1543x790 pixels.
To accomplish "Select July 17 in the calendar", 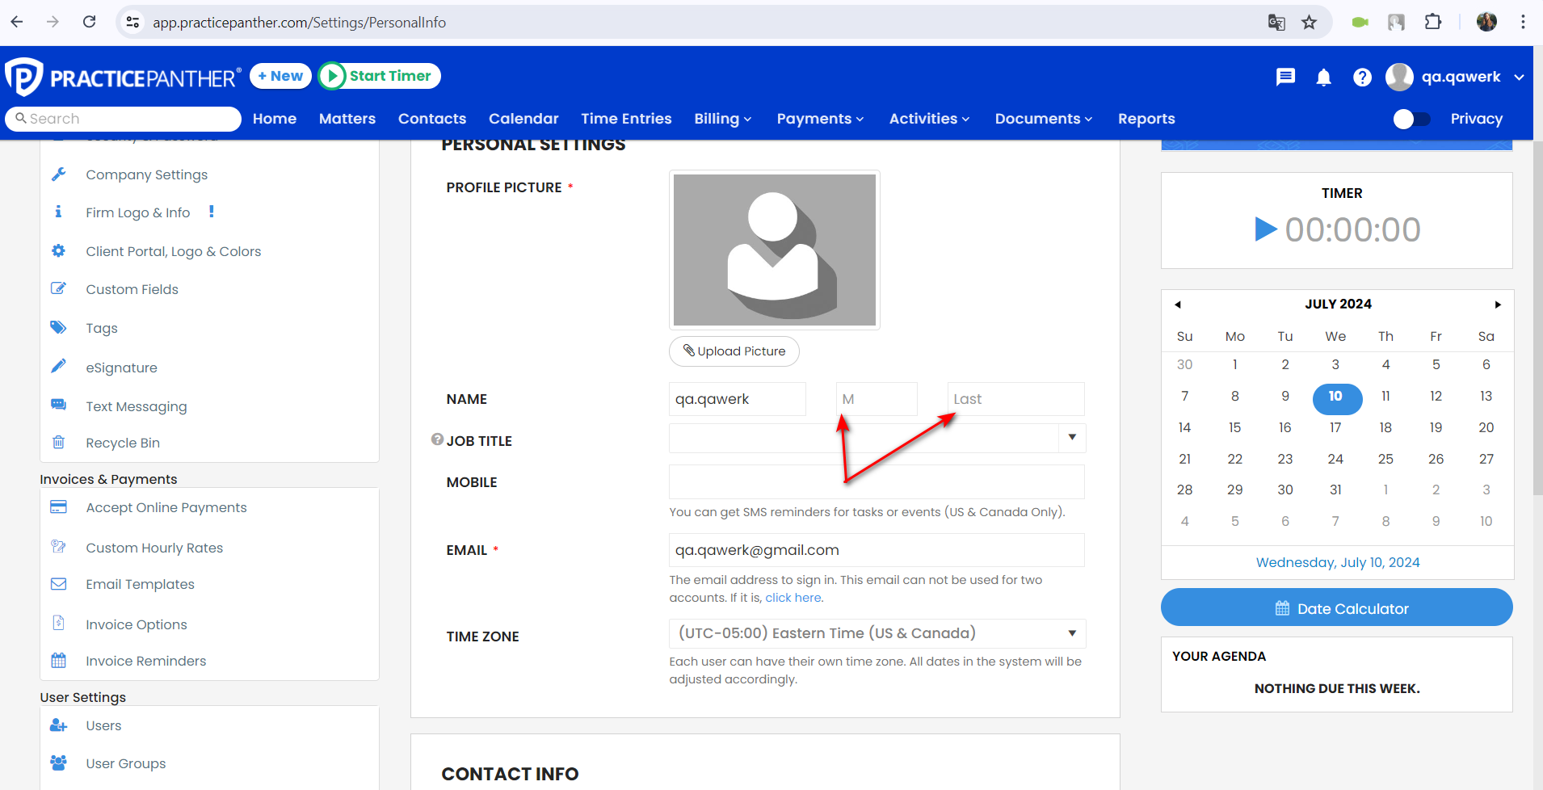I will tap(1335, 427).
